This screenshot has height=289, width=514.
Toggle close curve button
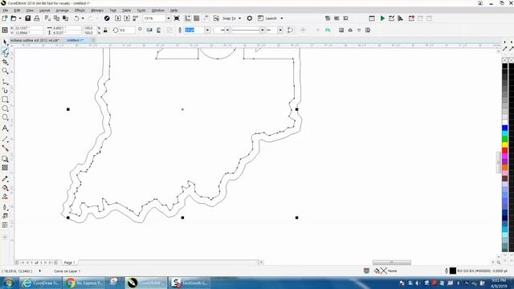pyautogui.click(x=290, y=31)
